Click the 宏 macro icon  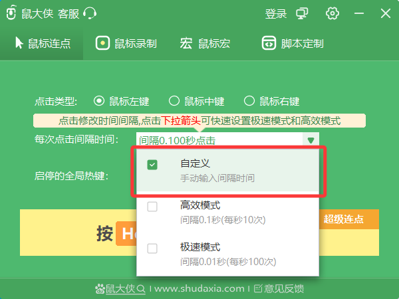click(186, 44)
